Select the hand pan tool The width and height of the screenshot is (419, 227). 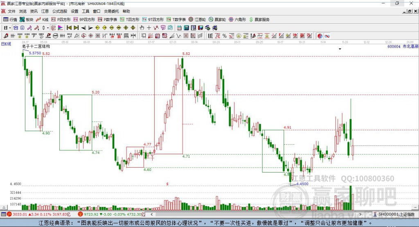click(142, 27)
